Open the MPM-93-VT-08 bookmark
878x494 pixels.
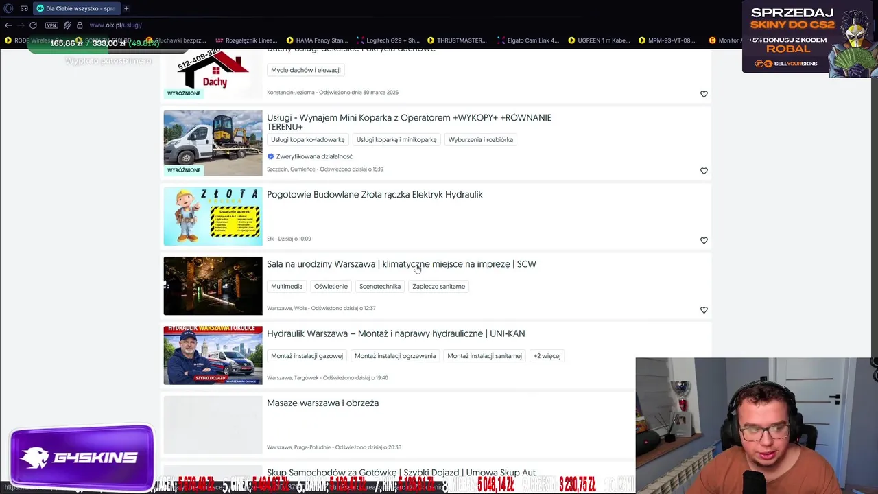(x=667, y=40)
